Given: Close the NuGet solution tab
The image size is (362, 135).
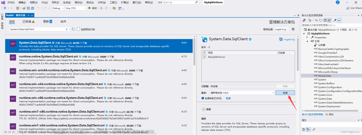Looking at the screenshot, I should pos(32,15).
